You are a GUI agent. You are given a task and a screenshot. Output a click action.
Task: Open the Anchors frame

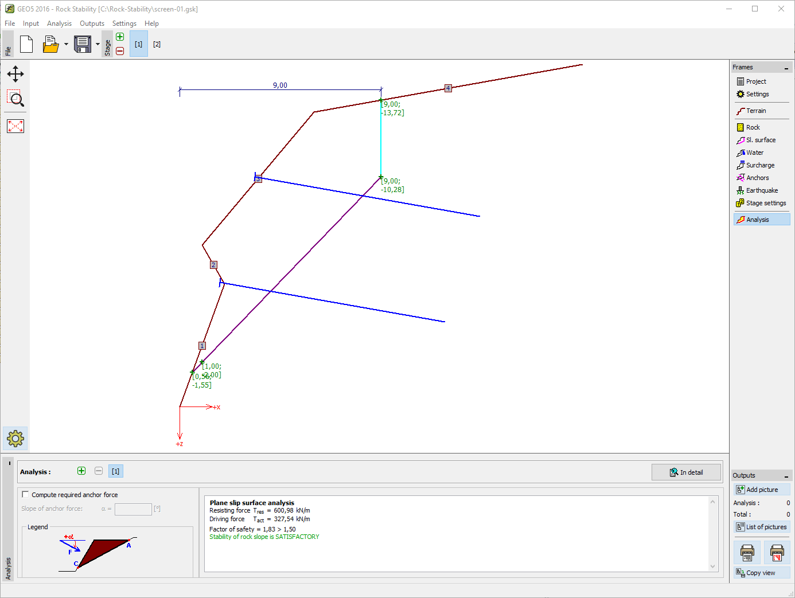click(757, 178)
